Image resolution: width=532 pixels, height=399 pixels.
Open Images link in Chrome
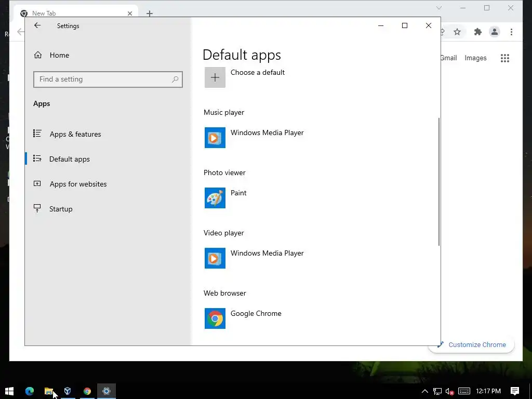(475, 58)
